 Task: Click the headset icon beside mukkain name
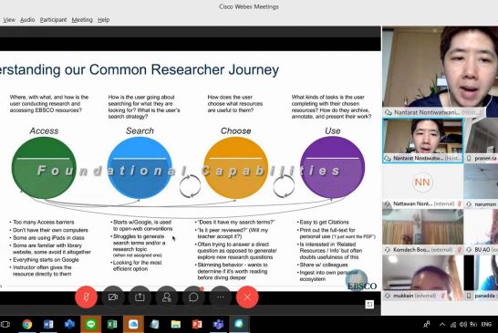(388, 296)
